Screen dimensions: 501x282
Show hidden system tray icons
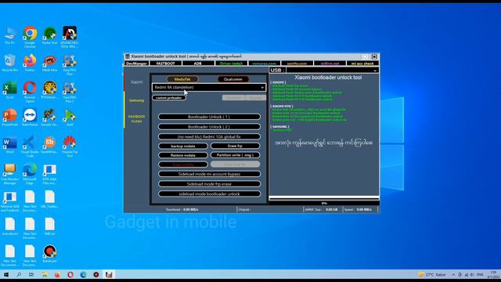pyautogui.click(x=453, y=275)
